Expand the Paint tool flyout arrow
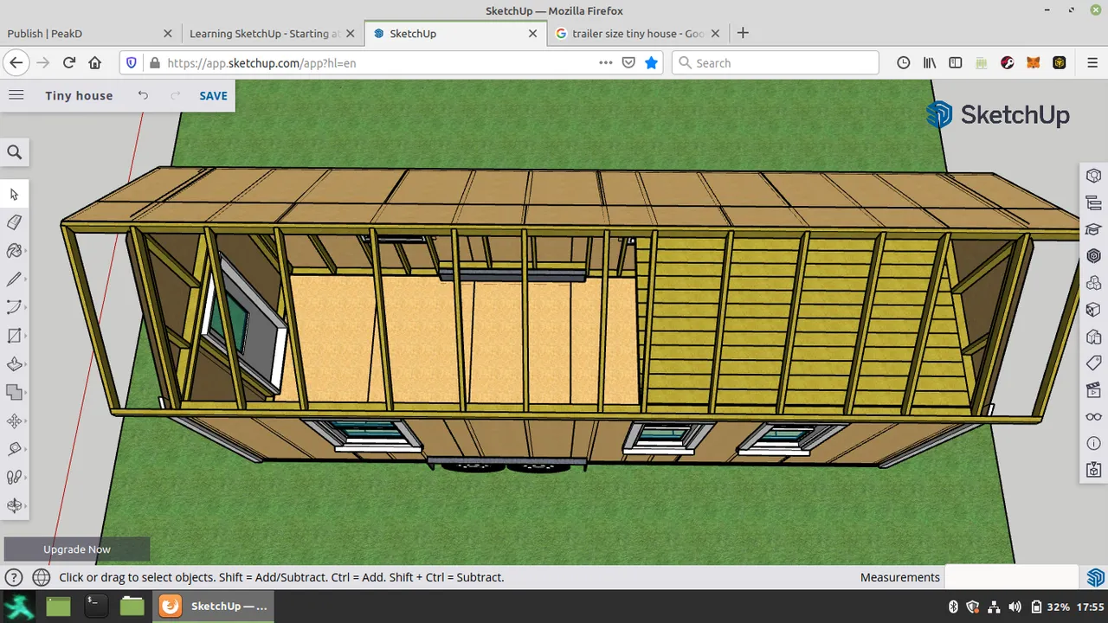1108x623 pixels. coord(27,251)
